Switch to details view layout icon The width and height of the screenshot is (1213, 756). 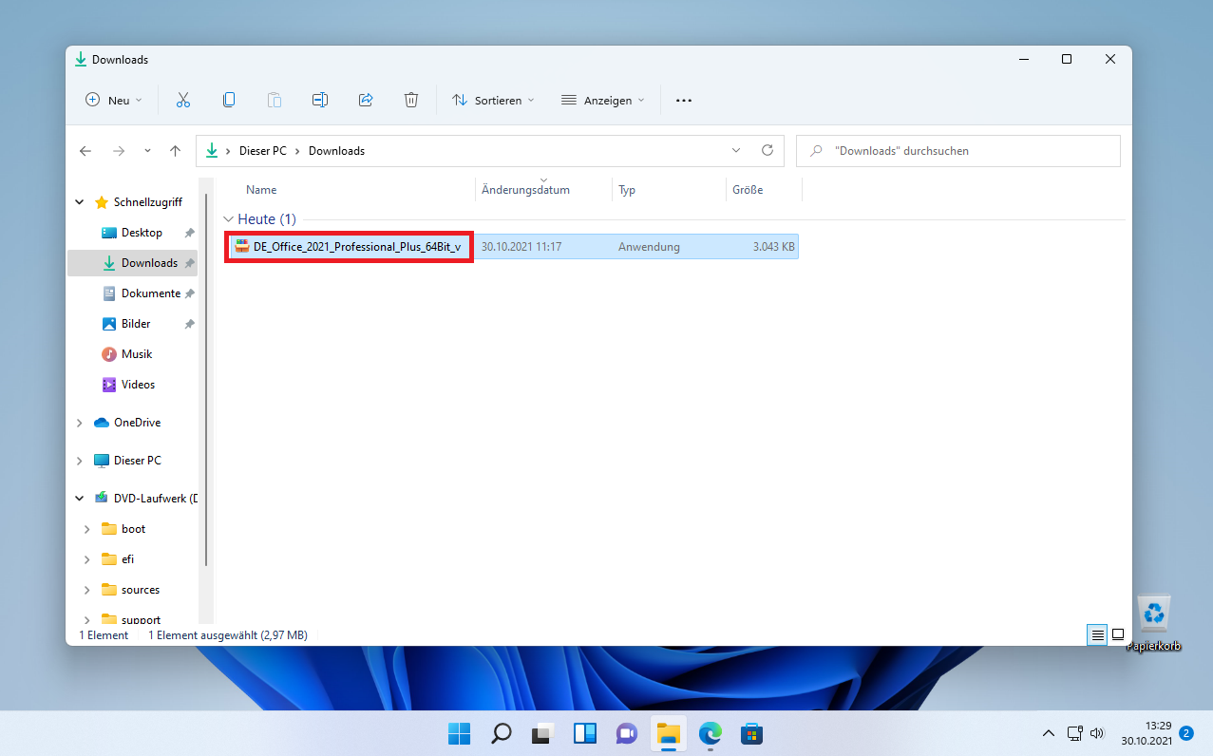1098,634
